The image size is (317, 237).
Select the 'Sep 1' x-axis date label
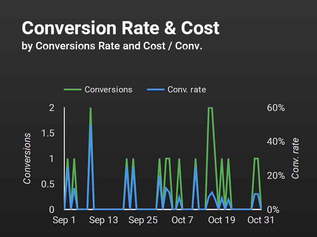click(64, 220)
